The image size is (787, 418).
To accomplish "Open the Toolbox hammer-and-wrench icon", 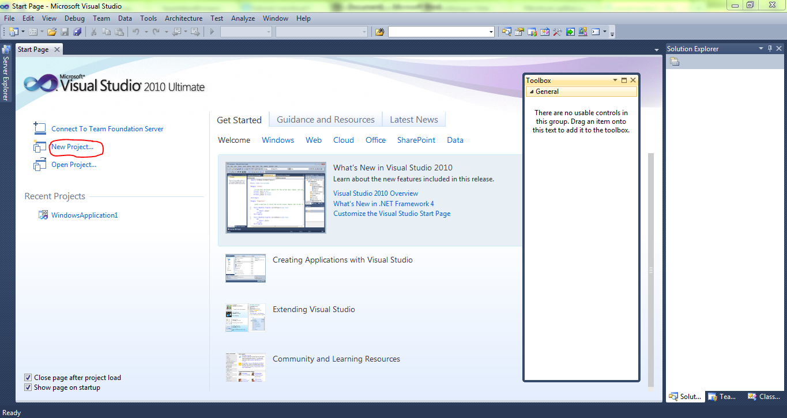I will 558,32.
